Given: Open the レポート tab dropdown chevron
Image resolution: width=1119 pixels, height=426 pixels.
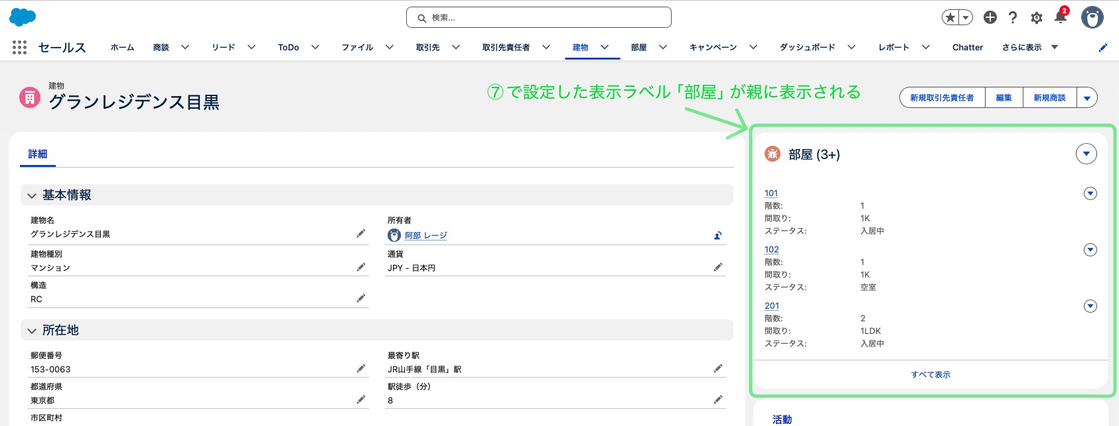Looking at the screenshot, I should tap(926, 47).
